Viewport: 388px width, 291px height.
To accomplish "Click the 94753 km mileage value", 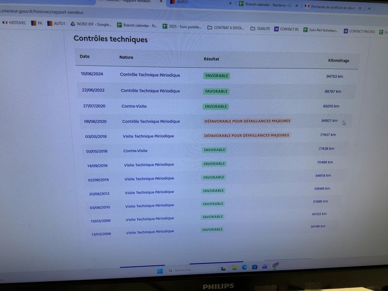I will coord(335,76).
